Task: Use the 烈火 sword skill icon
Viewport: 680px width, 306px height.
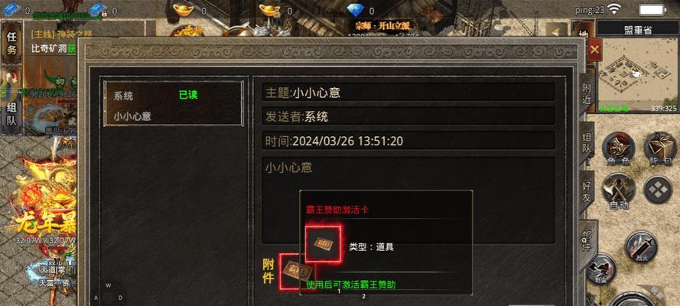Action: click(642, 247)
